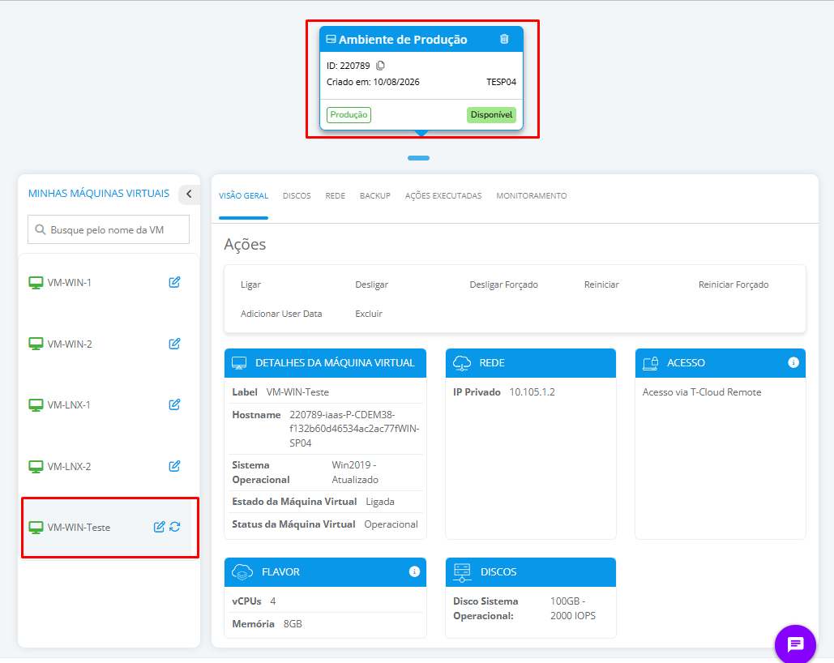This screenshot has height=663, width=834.
Task: Collapse the Minhas Máquinas Virtuais panel
Action: pos(189,194)
